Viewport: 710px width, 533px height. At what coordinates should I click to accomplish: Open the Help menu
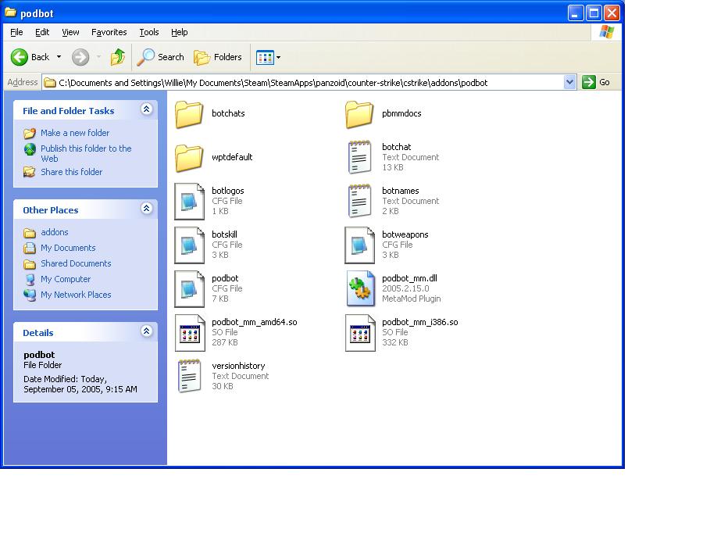(x=180, y=32)
